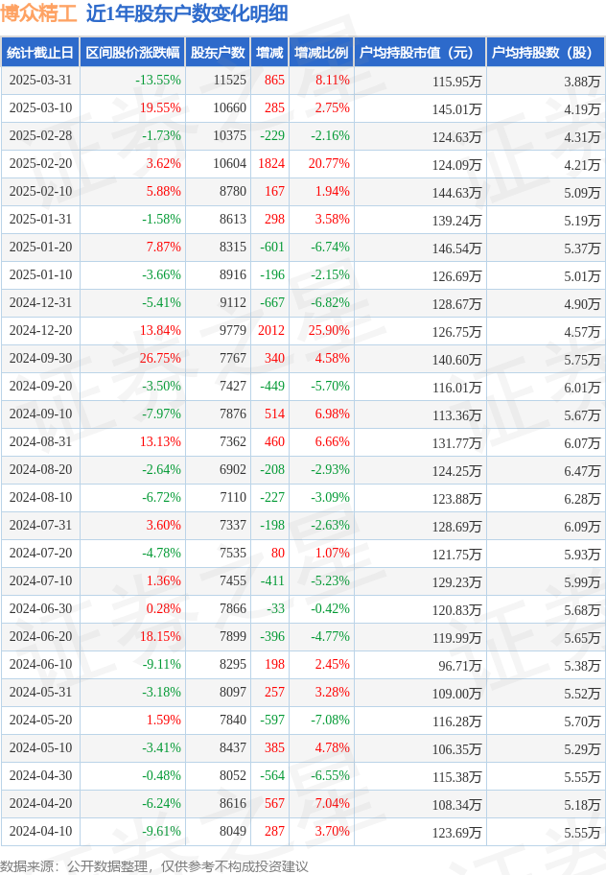Select the 增减比例 column header
Screen dimensions: 606x875
[x=321, y=53]
